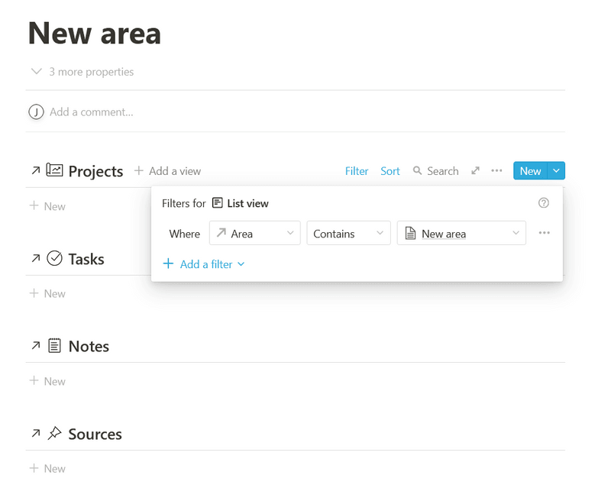Open the Projects view three-dot menu

(x=496, y=171)
